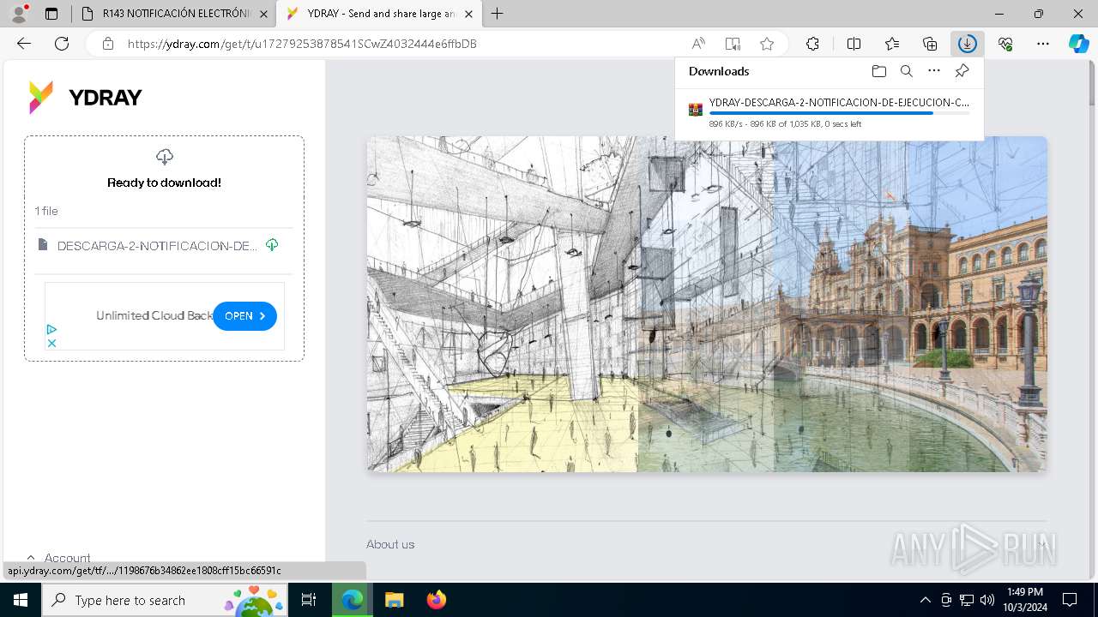Launch Copilot sidebar
The image size is (1098, 617).
pos(1078,44)
